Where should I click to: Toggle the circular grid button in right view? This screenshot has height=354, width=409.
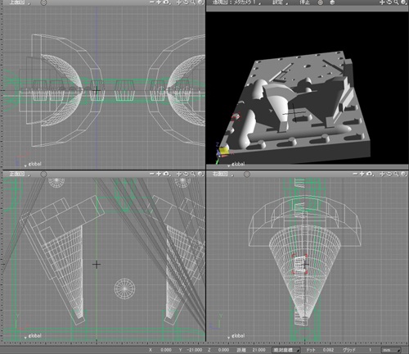tap(247, 174)
